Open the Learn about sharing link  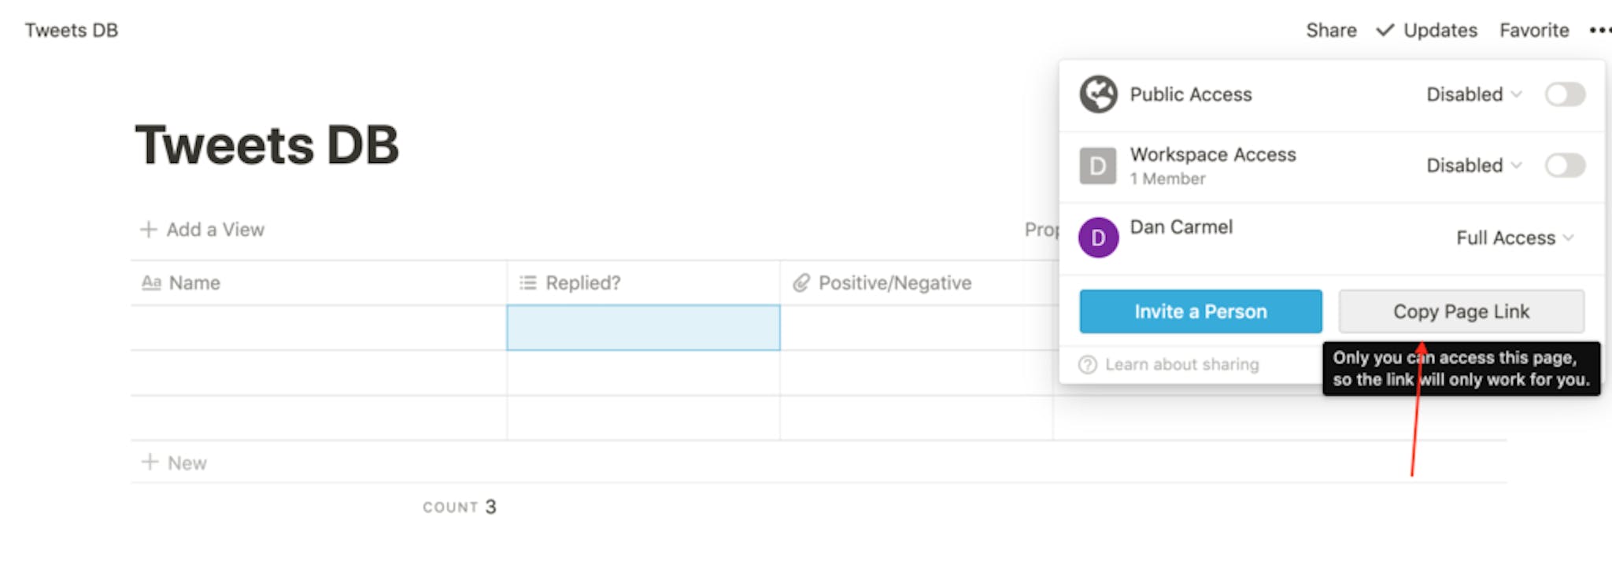pos(1181,365)
